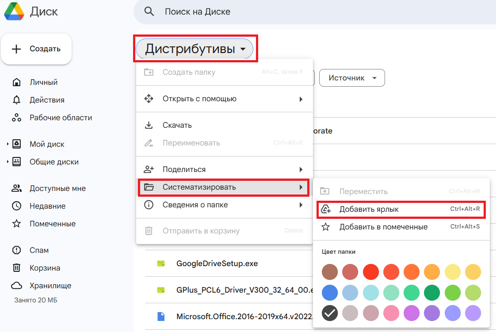This screenshot has width=496, height=332.
Task: Click the search magnifier icon
Action: [x=149, y=11]
